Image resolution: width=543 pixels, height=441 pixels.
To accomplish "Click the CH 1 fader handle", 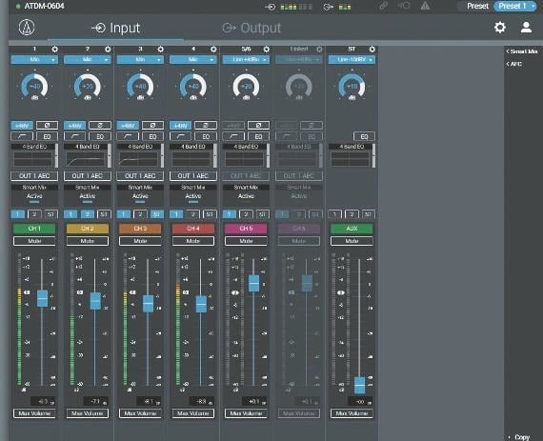I will [x=42, y=298].
